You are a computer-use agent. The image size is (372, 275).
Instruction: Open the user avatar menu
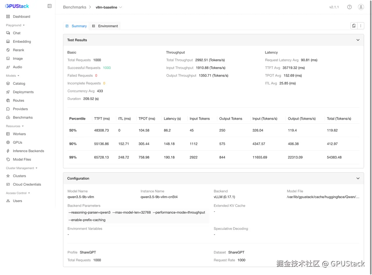pyautogui.click(x=361, y=7)
